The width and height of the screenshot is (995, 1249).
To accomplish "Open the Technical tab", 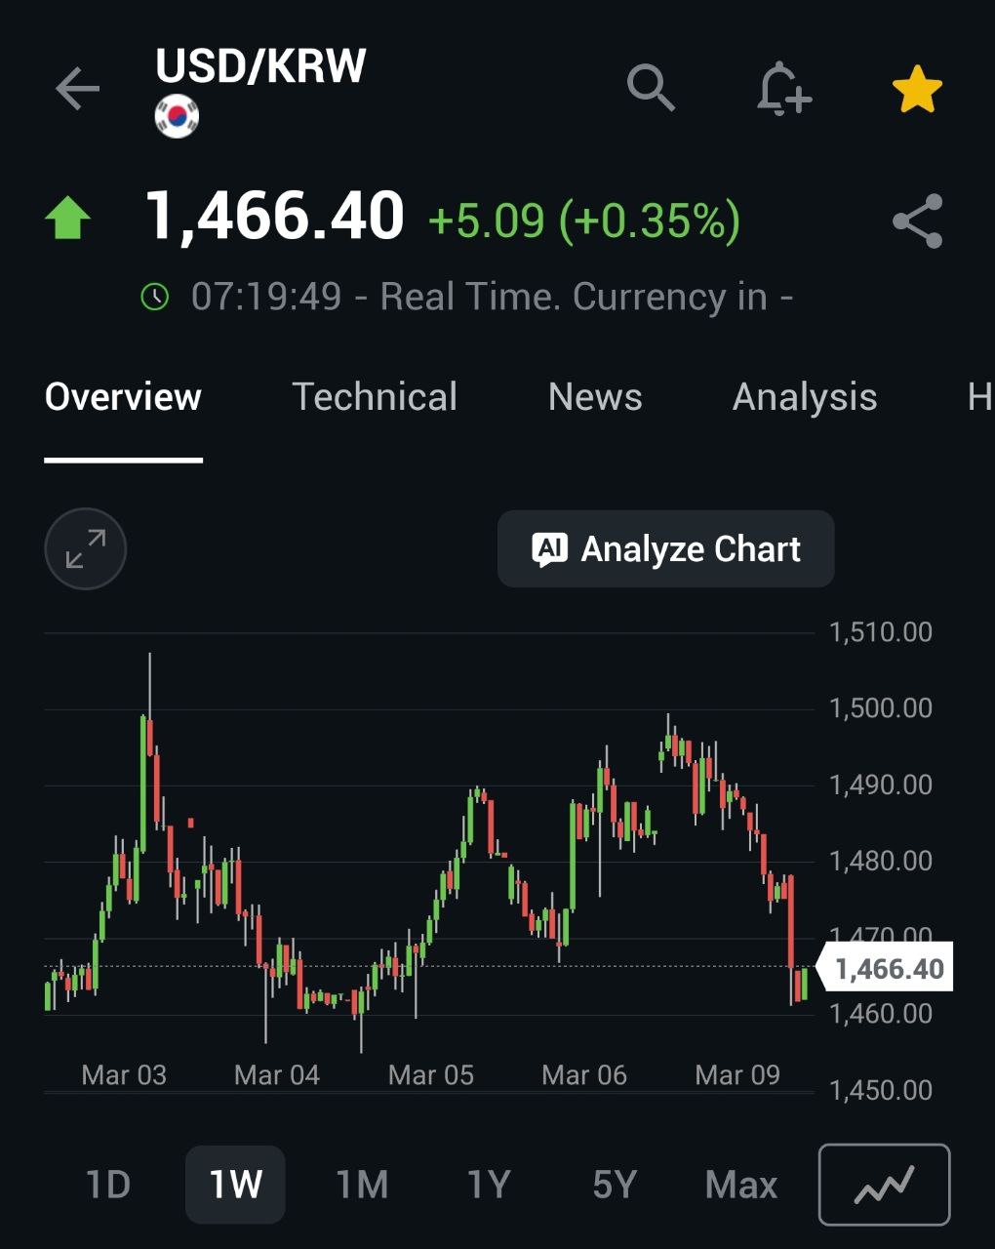I will (375, 397).
